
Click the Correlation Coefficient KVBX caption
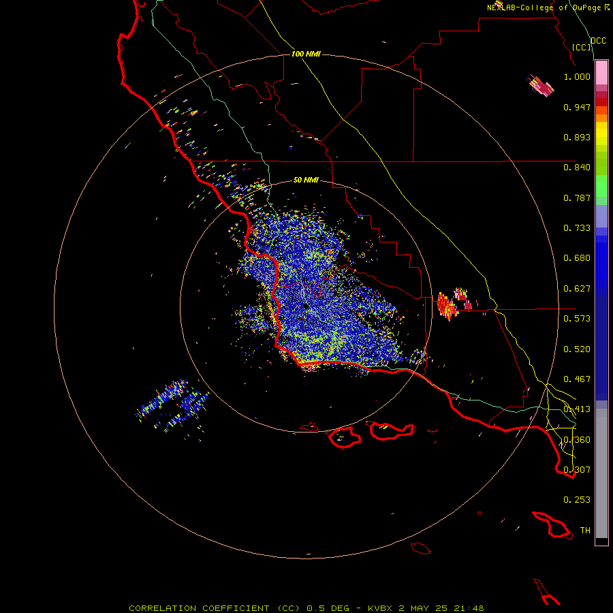pyautogui.click(x=306, y=608)
